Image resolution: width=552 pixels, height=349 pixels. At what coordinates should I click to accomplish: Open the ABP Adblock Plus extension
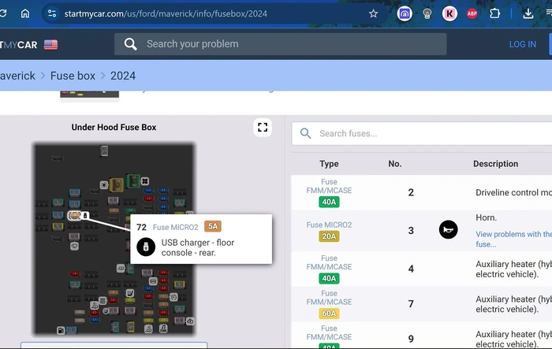[x=472, y=13]
